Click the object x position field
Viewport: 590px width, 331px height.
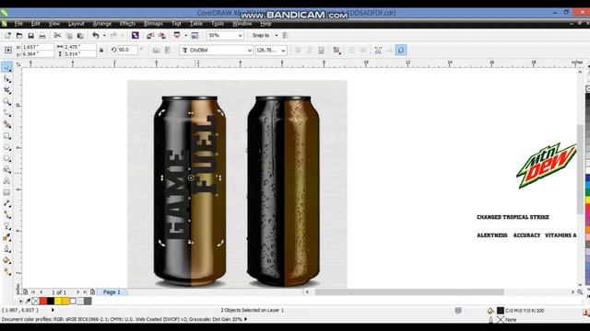pyautogui.click(x=38, y=47)
